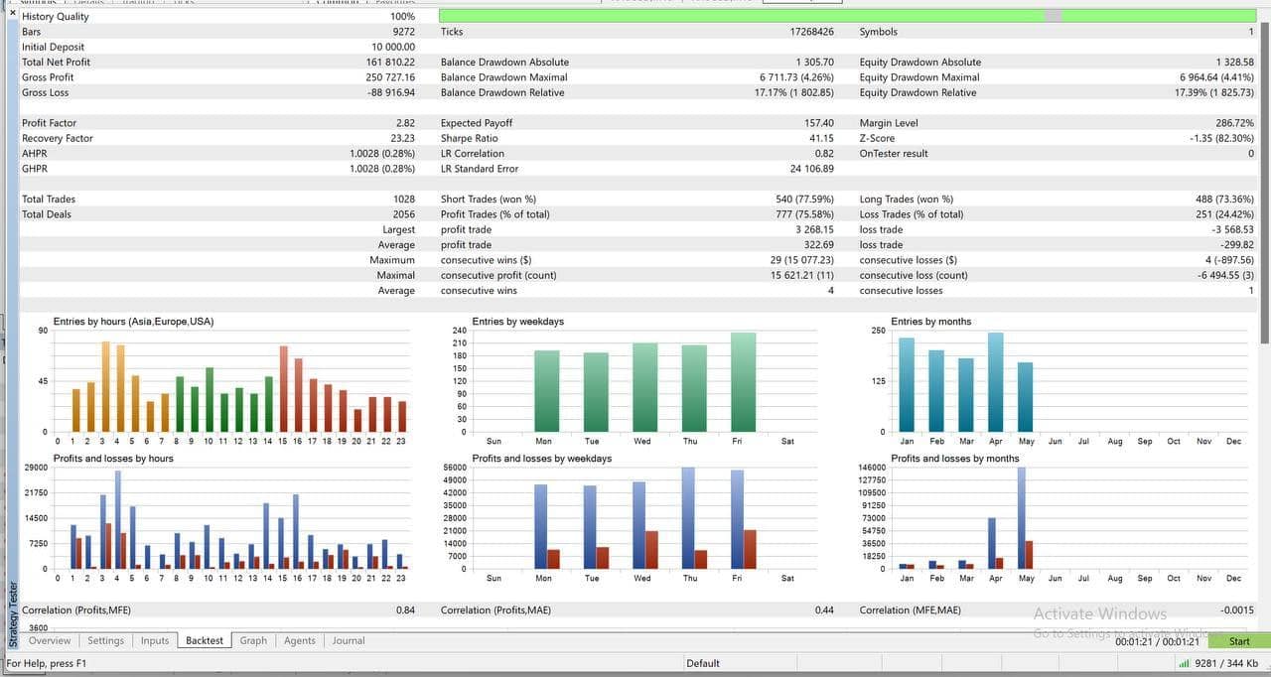1271x677 pixels.
Task: Click the report's vertical scrollbar
Action: tap(1265, 318)
